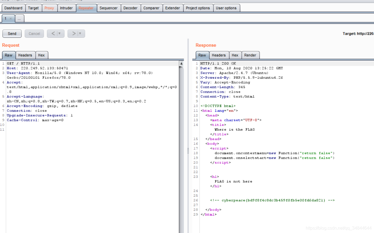Click the Cancel button
Screen dimensions: 374x233
click(34, 34)
